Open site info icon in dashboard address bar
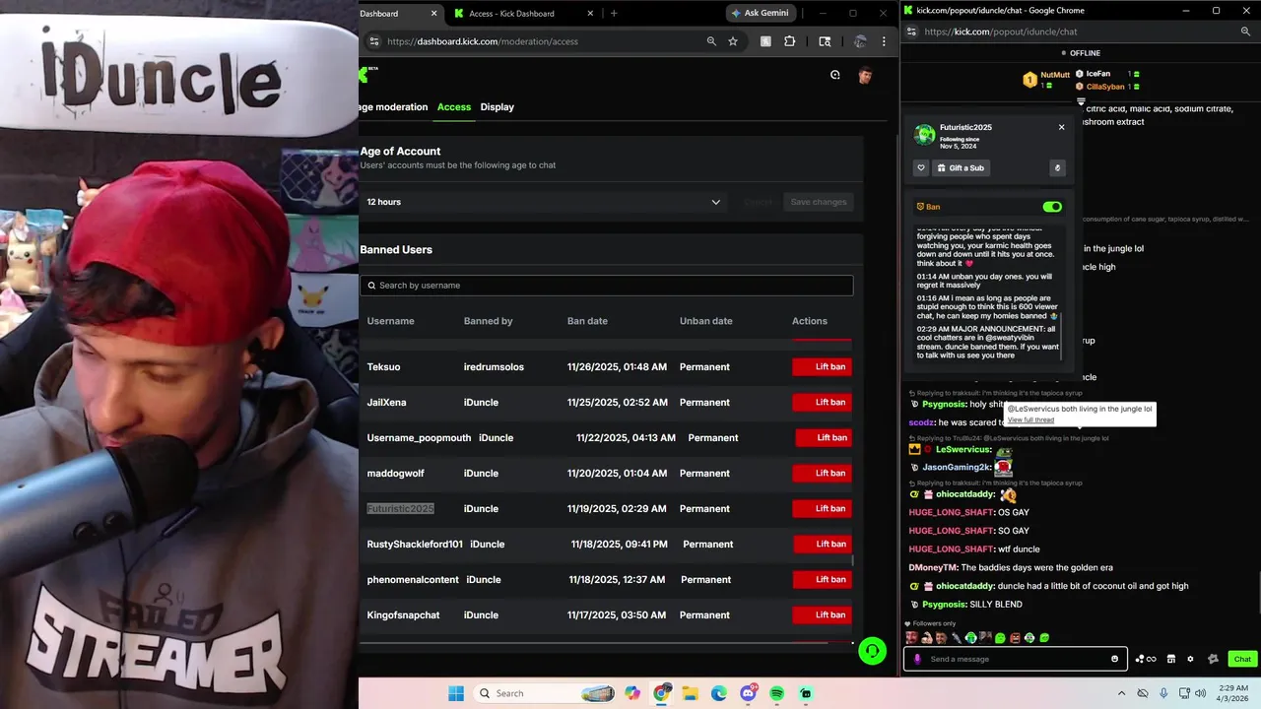Screen dimensions: 1261x709 (373, 41)
